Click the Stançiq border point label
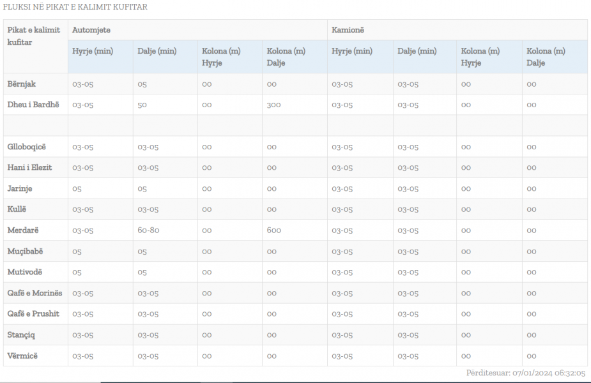Image resolution: width=591 pixels, height=383 pixels. click(x=22, y=334)
